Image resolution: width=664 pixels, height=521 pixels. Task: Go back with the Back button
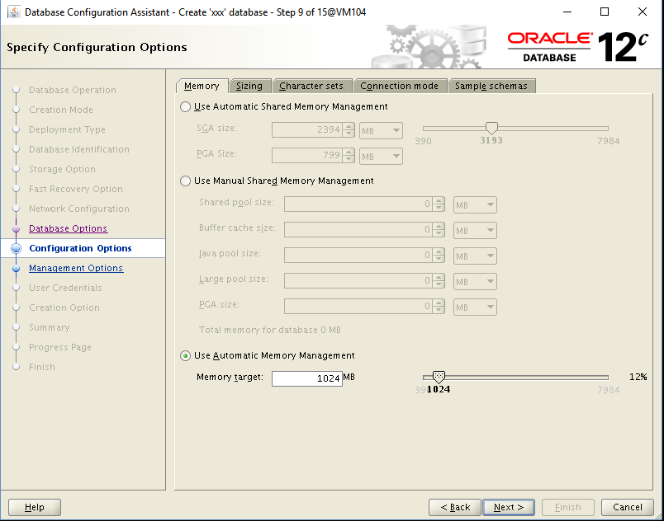(x=455, y=507)
